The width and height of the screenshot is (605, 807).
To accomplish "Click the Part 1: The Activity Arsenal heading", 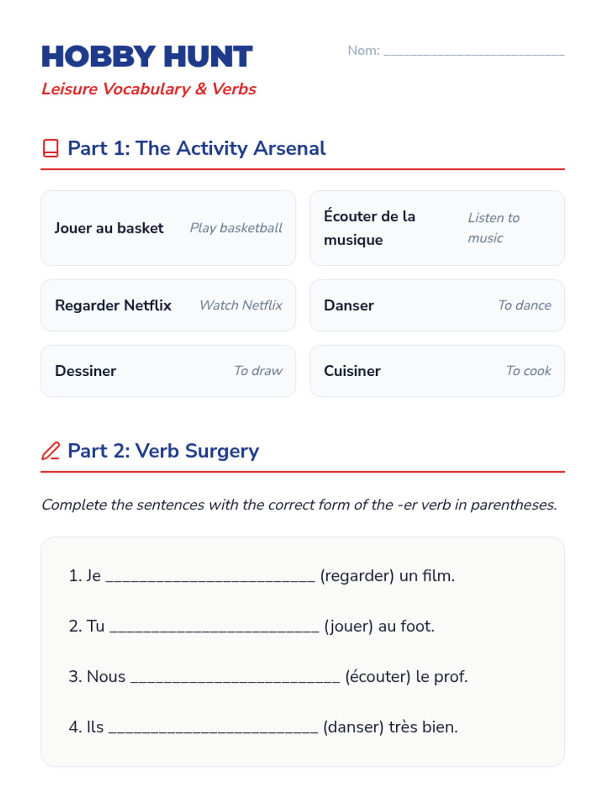I will click(x=197, y=148).
